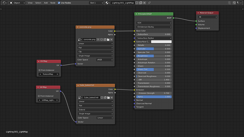Toggle fake user shield on concrete.png image

pyautogui.click(x=101, y=39)
